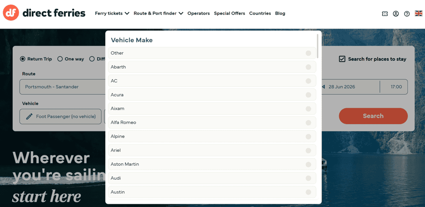Choose One way radio button
Viewport: 425px width, 207px height.
60,59
